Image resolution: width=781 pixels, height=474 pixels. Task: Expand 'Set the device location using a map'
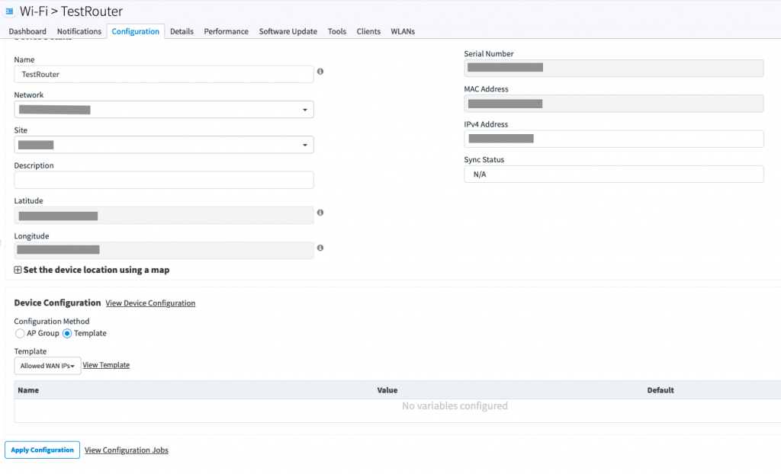coord(18,270)
